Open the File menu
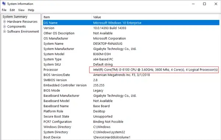 4,10
